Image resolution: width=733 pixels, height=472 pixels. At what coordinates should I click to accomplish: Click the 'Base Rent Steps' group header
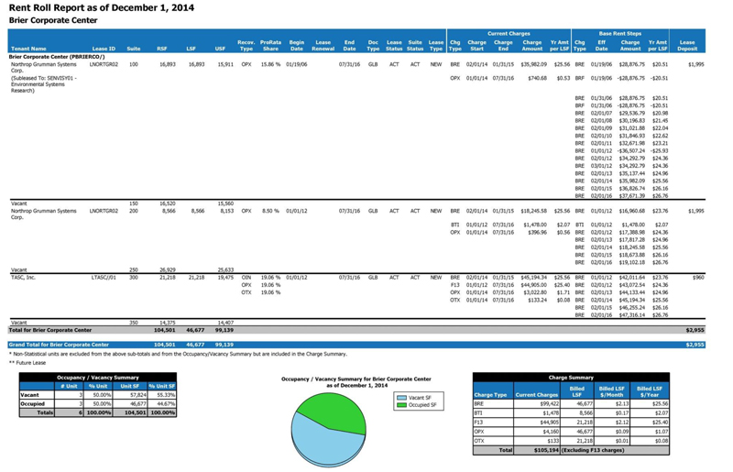click(x=620, y=34)
